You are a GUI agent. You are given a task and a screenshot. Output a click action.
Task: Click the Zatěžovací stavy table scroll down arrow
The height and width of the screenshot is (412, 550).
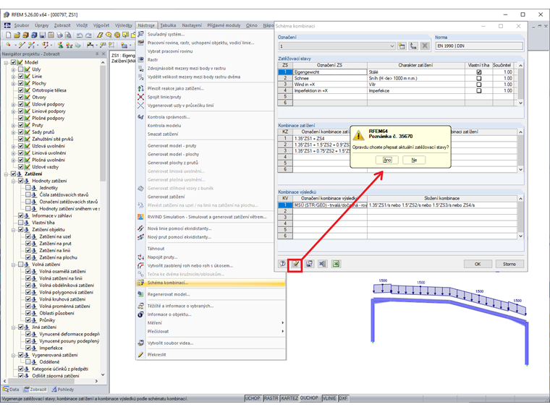click(x=520, y=103)
